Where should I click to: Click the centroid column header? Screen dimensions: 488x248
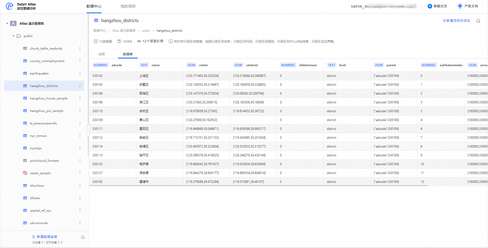[253, 65]
